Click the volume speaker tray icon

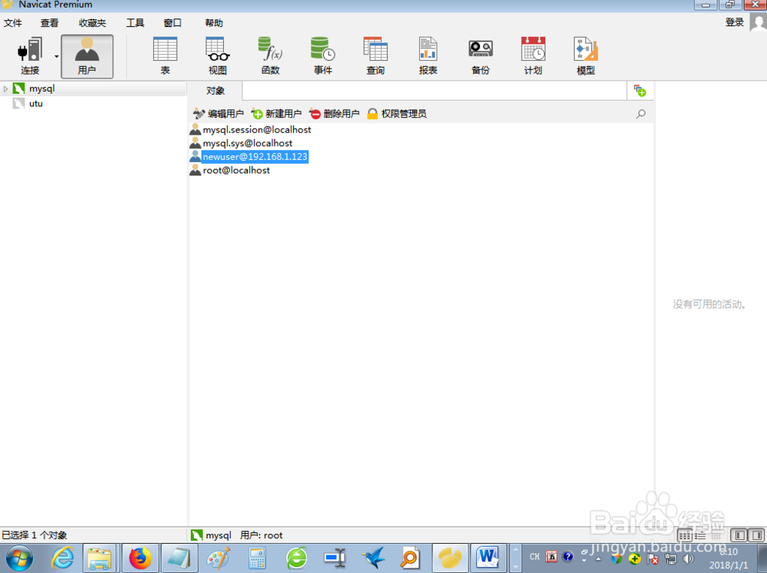point(689,558)
